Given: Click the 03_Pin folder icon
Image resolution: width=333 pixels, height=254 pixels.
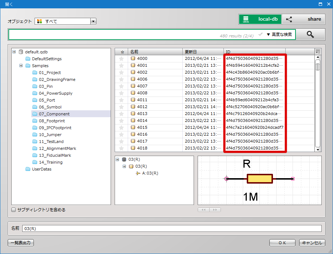Looking at the screenshot, I should 35,86.
